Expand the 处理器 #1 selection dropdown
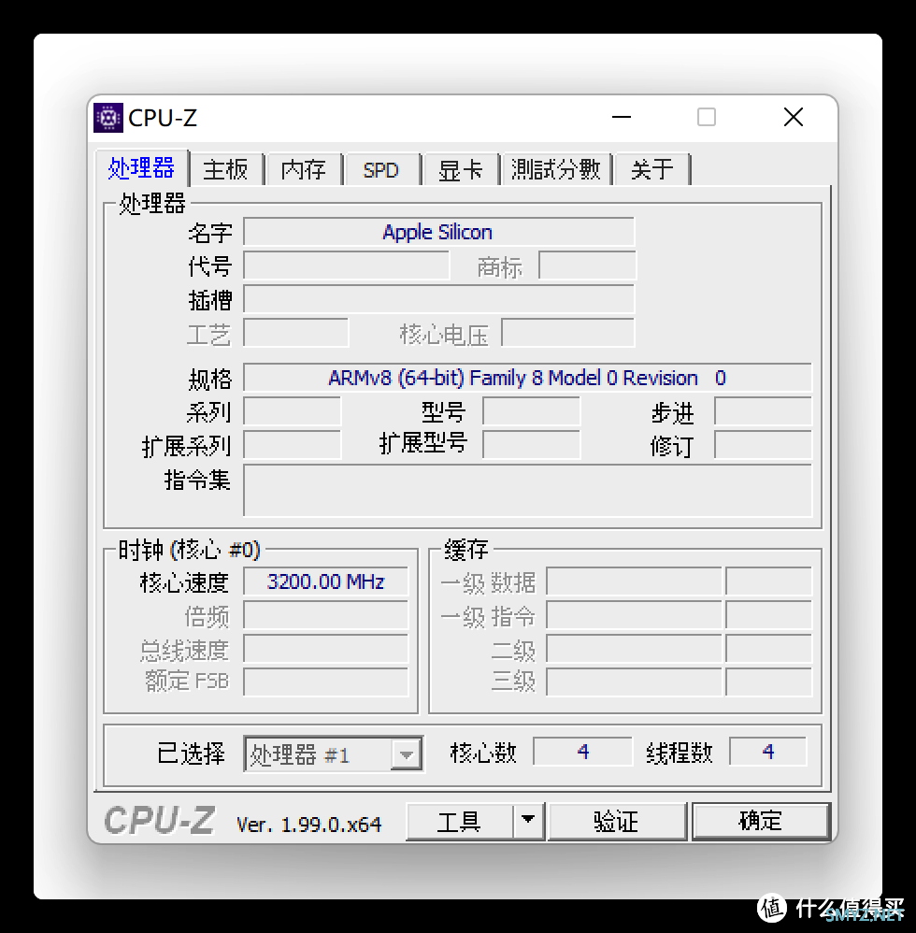Screen dimensions: 916x933 pyautogui.click(x=407, y=754)
